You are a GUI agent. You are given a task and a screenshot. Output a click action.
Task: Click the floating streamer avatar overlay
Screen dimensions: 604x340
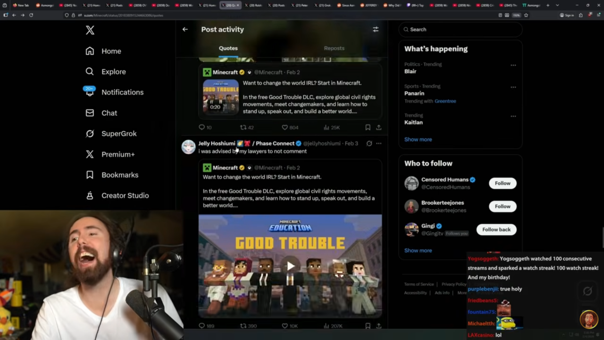(x=589, y=320)
